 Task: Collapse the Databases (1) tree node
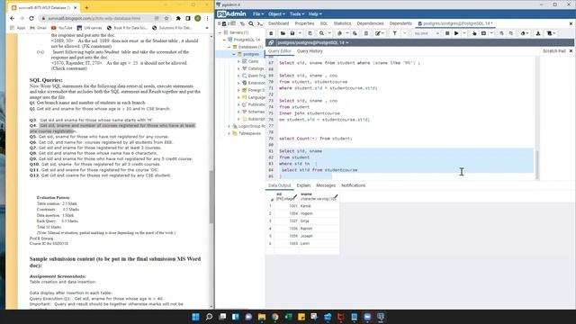[229, 47]
